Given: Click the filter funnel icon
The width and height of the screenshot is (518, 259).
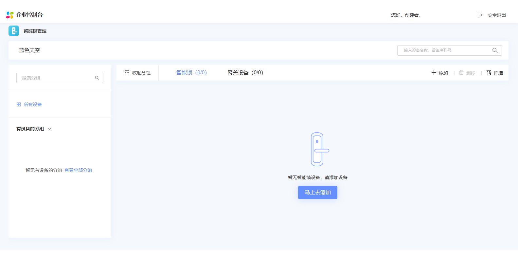Looking at the screenshot, I should click(489, 72).
